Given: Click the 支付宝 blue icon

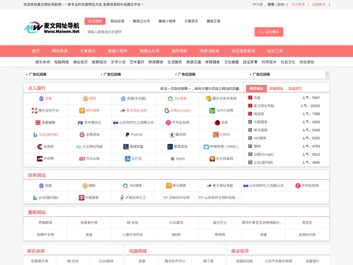Looking at the screenshot, I should point(127,159).
